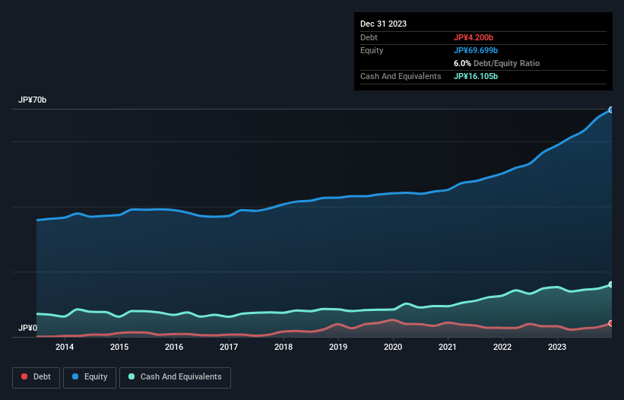This screenshot has height=400, width=624.
Task: Click the 2019 x-axis label
Action: 338,347
